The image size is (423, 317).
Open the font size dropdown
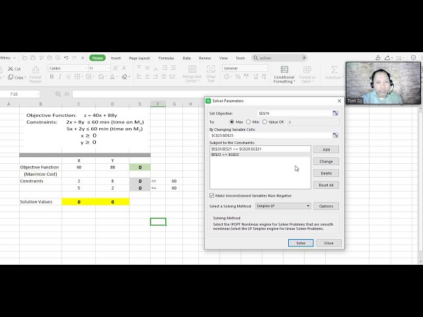coord(108,68)
